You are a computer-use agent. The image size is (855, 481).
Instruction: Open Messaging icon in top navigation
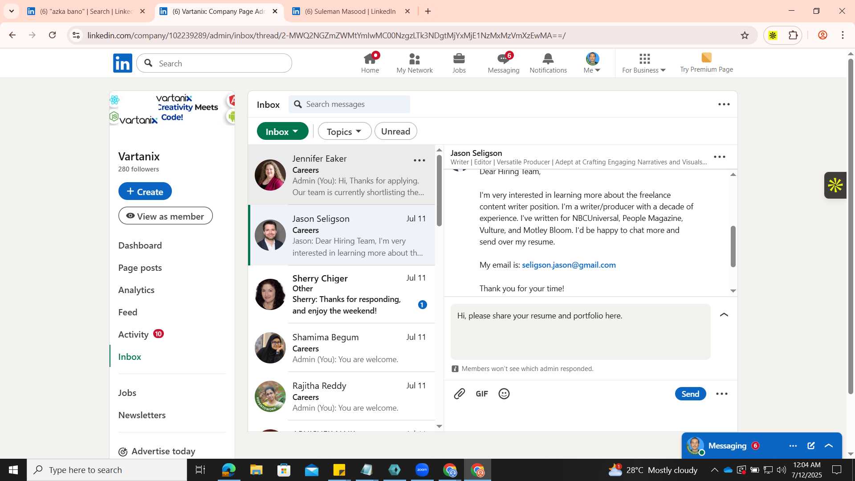[504, 63]
